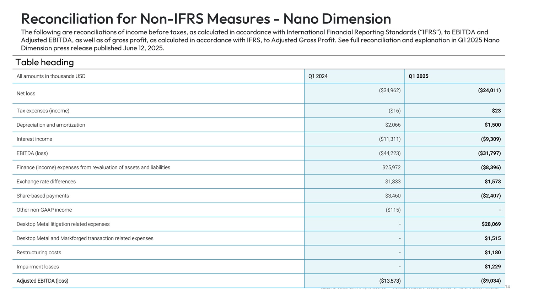Select Q1 2025 share-based payments value ($2,407)
This screenshot has width=533, height=299.
tap(491, 196)
